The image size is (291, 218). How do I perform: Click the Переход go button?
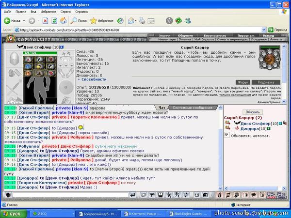(277, 30)
